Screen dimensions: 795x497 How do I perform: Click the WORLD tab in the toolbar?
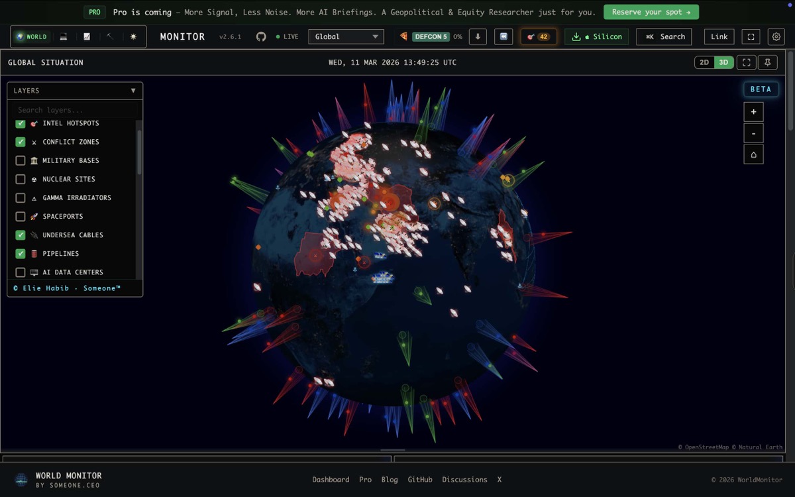click(31, 36)
